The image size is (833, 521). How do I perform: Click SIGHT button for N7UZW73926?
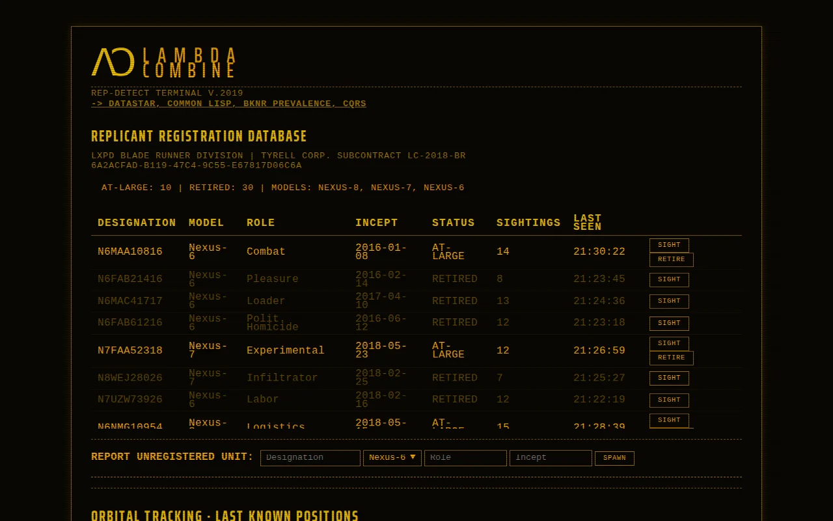[669, 401]
